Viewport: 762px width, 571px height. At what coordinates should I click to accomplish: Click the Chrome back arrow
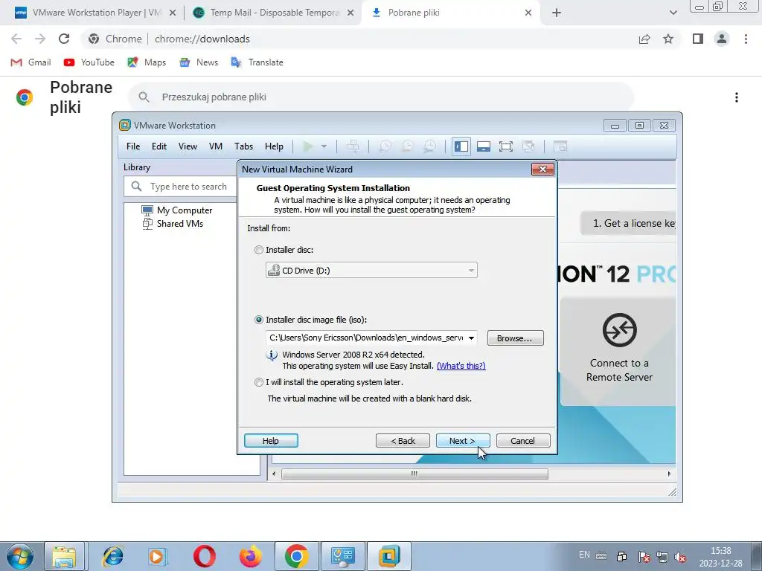(x=16, y=39)
